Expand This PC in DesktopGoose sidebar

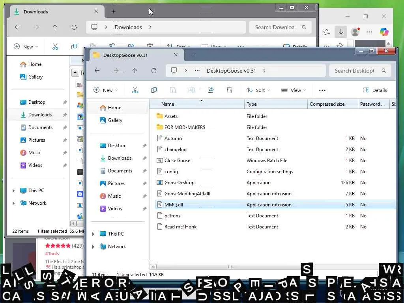tap(93, 234)
